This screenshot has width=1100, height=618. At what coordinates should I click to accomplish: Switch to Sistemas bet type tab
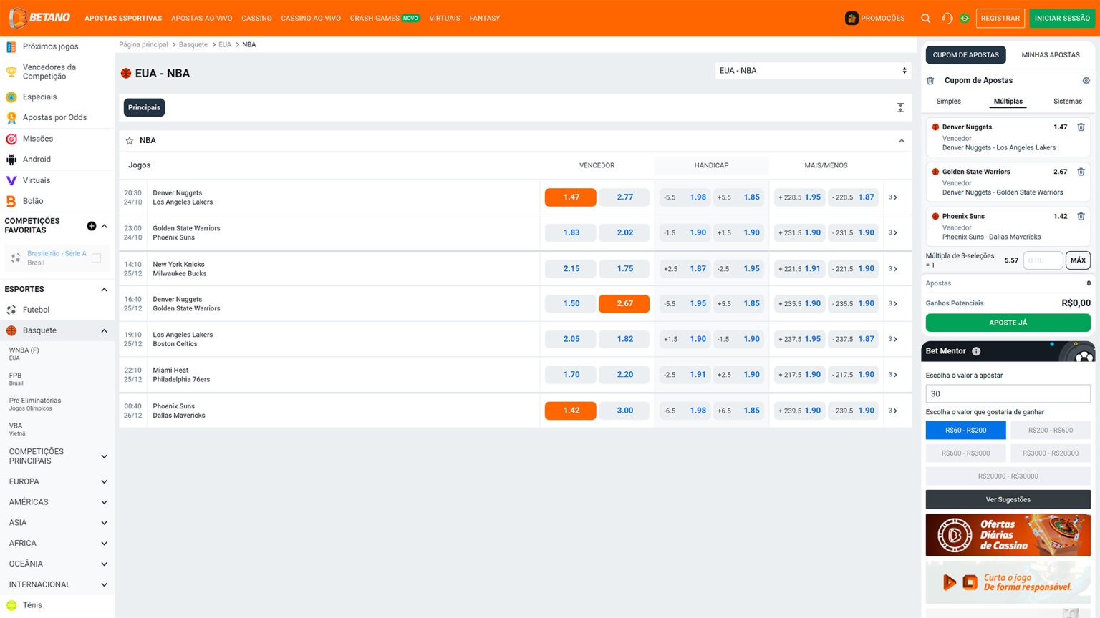point(1067,102)
